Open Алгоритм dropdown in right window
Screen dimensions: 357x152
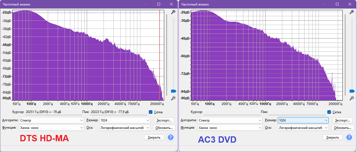tap(230, 120)
